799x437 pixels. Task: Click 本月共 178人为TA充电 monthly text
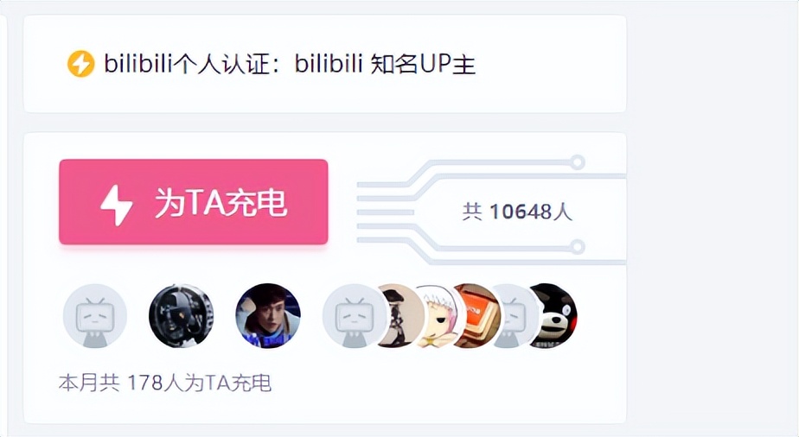pyautogui.click(x=164, y=383)
